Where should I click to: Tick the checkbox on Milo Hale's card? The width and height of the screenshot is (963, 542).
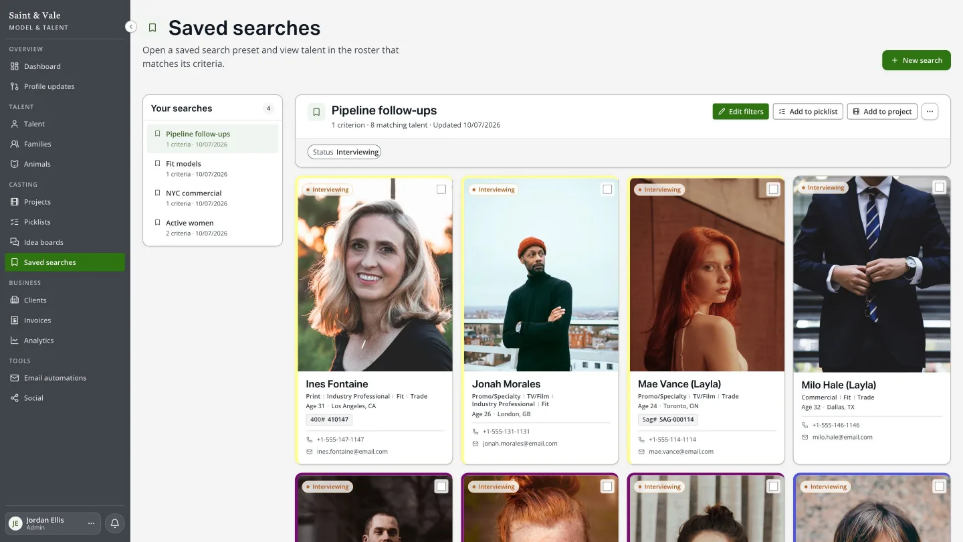click(x=939, y=187)
